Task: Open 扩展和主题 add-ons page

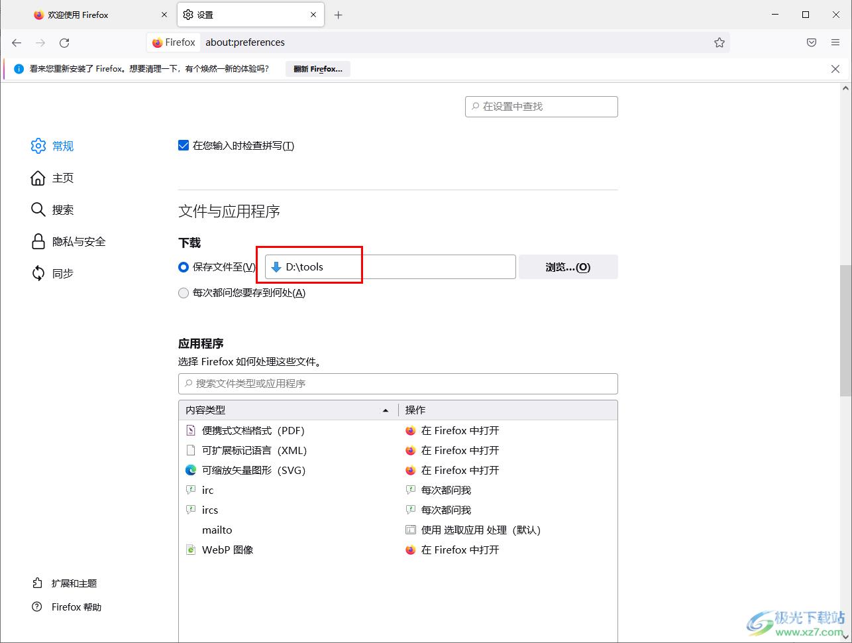Action: pyautogui.click(x=65, y=583)
